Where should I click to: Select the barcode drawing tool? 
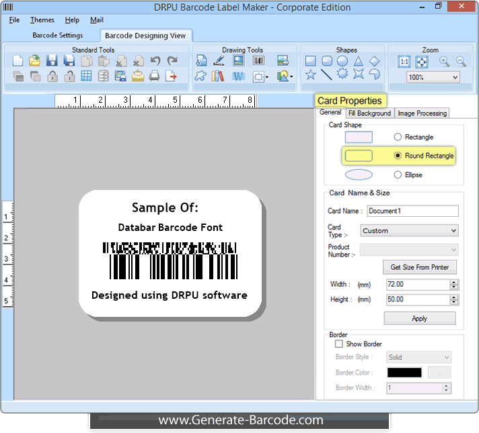coord(258,61)
